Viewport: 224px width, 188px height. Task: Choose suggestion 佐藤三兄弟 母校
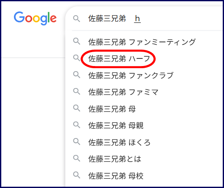tap(116, 176)
